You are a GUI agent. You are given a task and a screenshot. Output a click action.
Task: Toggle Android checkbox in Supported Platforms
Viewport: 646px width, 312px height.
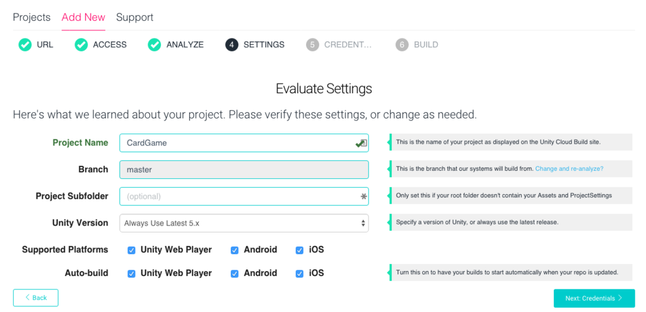(x=234, y=250)
